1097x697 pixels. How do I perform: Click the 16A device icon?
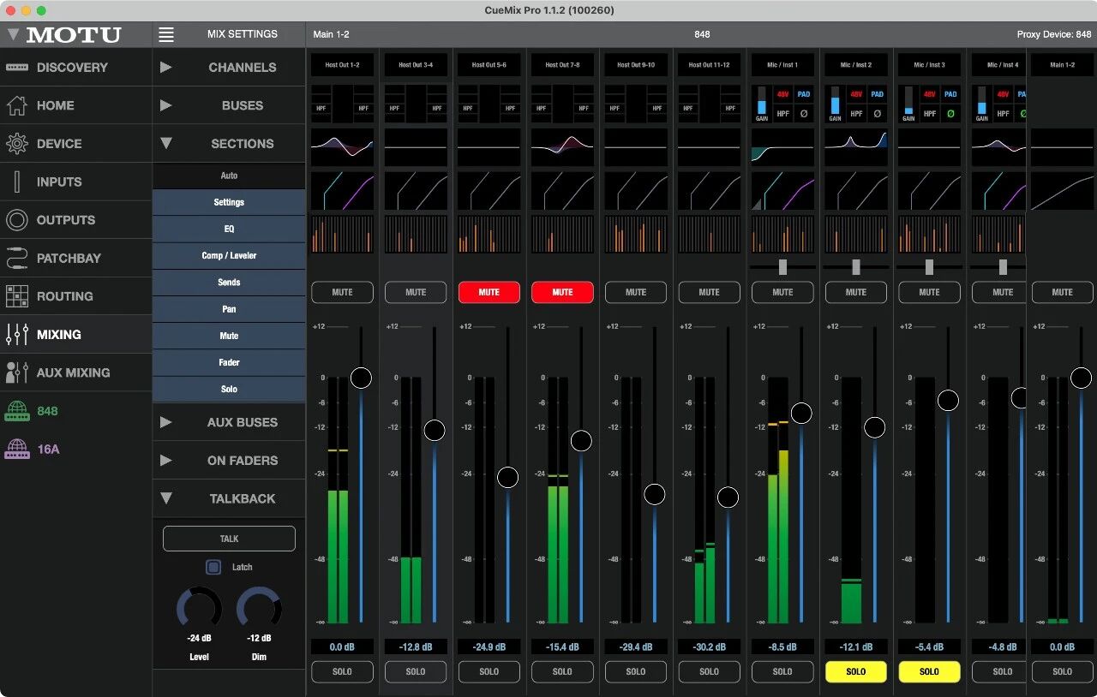[x=17, y=449]
